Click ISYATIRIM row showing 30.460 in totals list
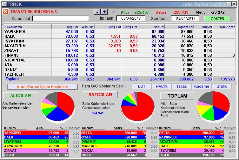 (191, 150)
